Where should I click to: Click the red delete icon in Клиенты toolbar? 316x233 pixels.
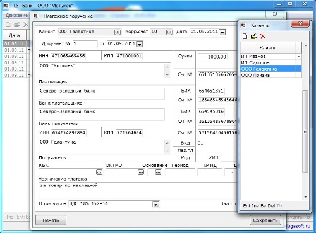click(263, 37)
